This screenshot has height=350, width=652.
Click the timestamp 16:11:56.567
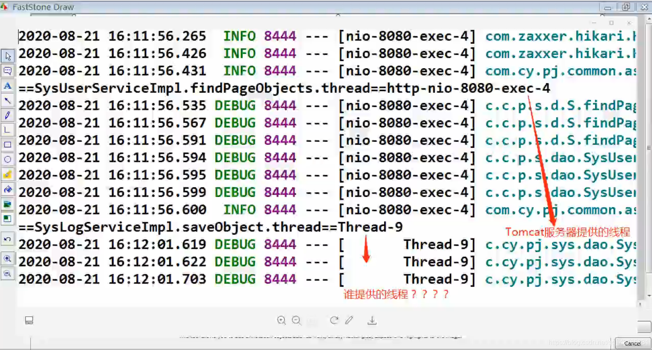[157, 123]
